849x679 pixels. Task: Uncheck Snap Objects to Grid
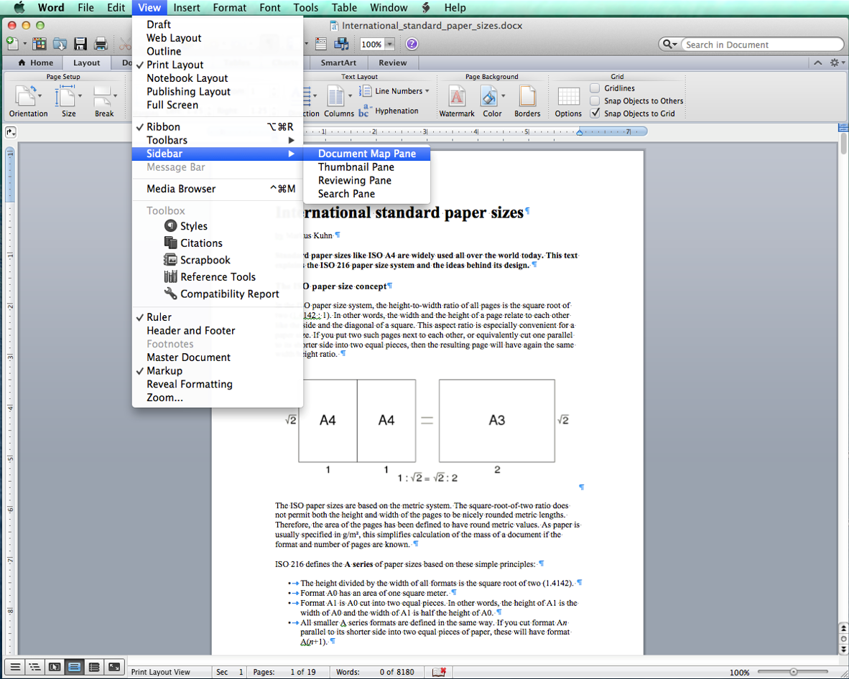(x=595, y=113)
